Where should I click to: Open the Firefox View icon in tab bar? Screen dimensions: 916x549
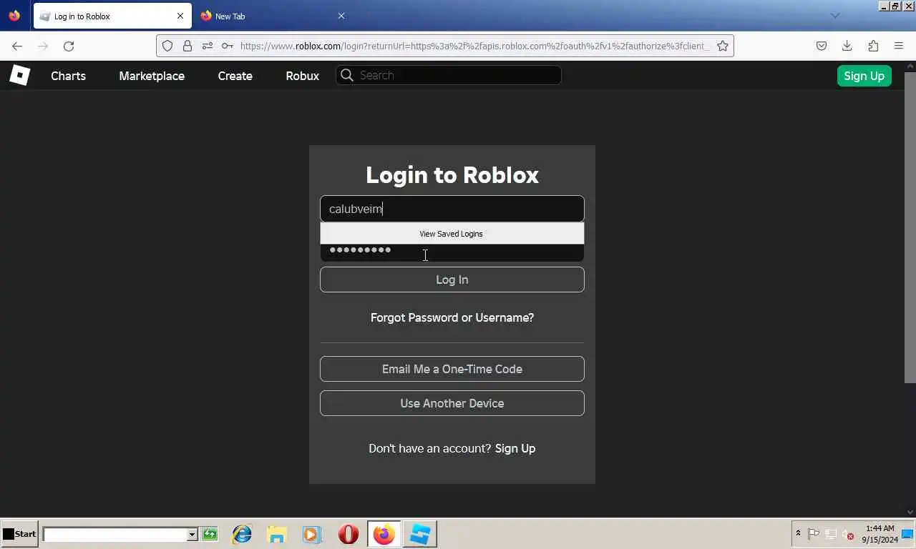pyautogui.click(x=14, y=16)
